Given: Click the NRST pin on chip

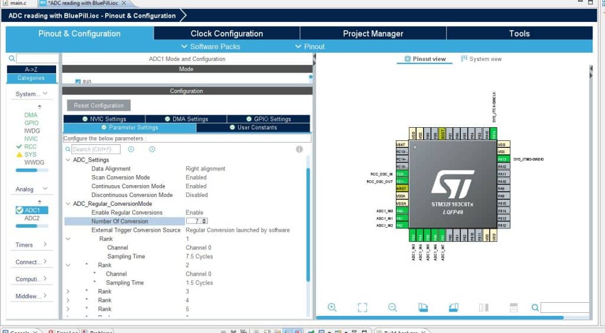Looking at the screenshot, I should pyautogui.click(x=402, y=189).
